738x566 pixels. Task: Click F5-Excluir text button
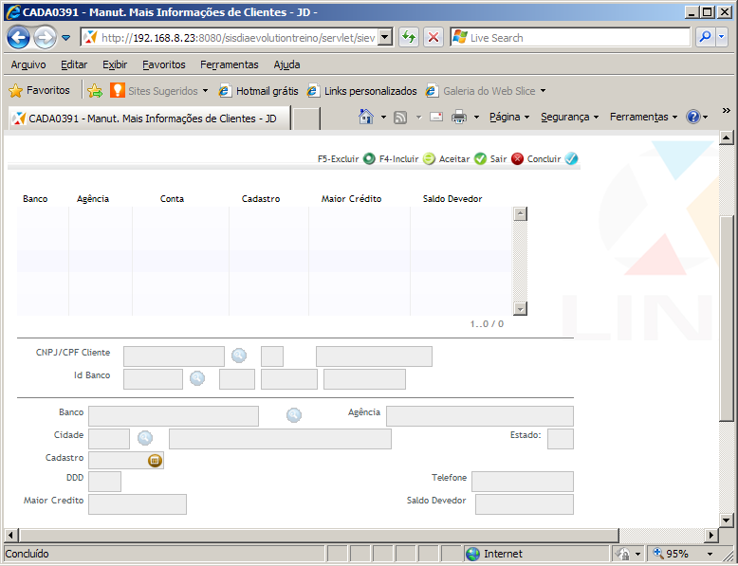tap(338, 159)
